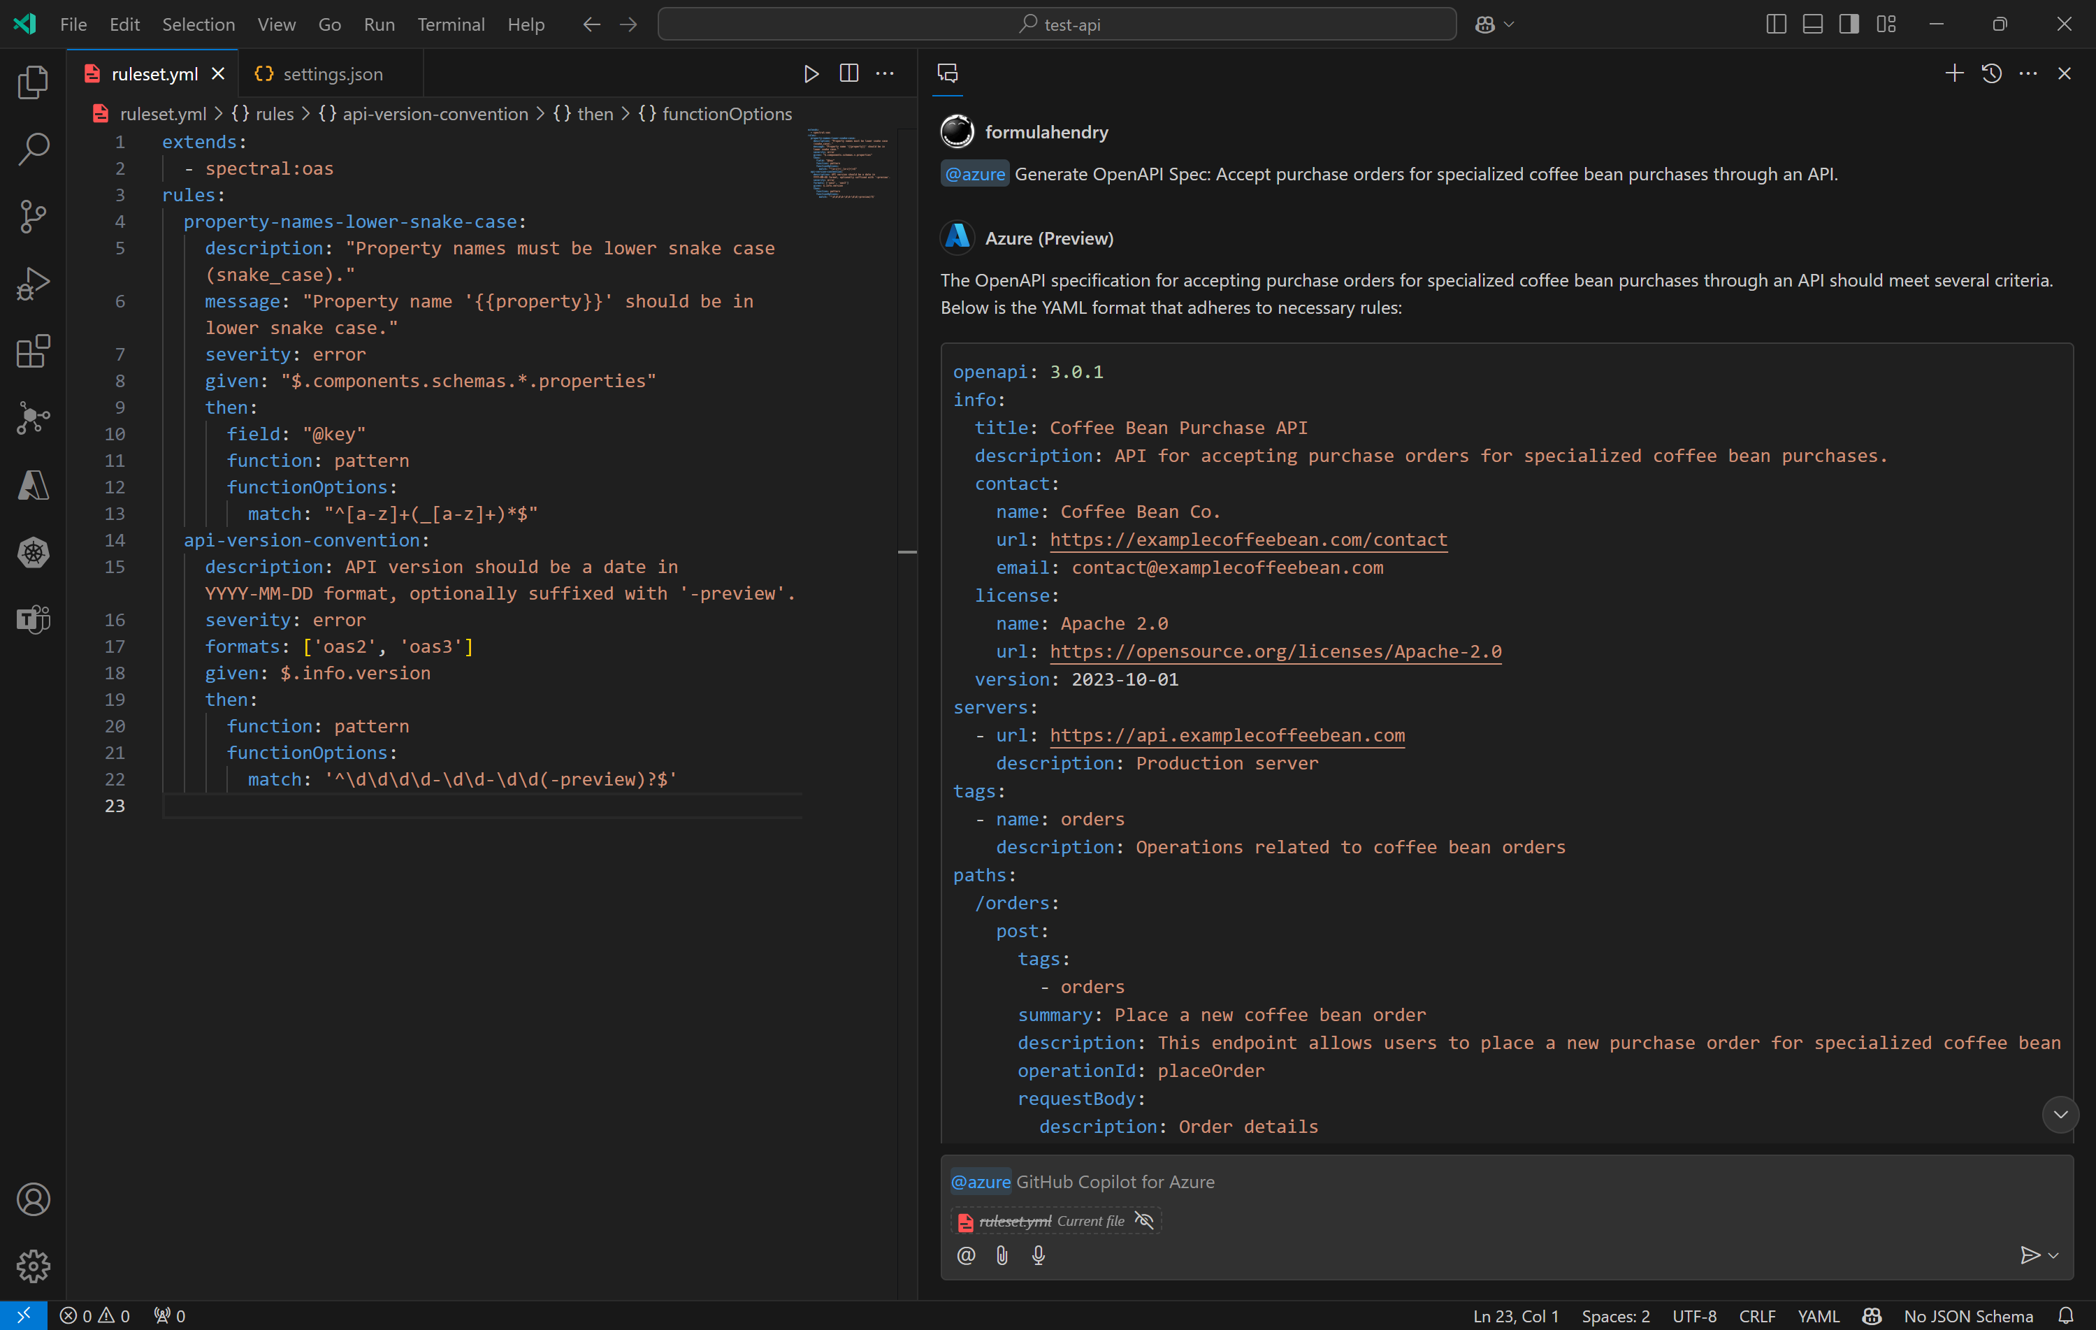Customize layout from title bar
2096x1330 pixels.
pyautogui.click(x=1886, y=24)
